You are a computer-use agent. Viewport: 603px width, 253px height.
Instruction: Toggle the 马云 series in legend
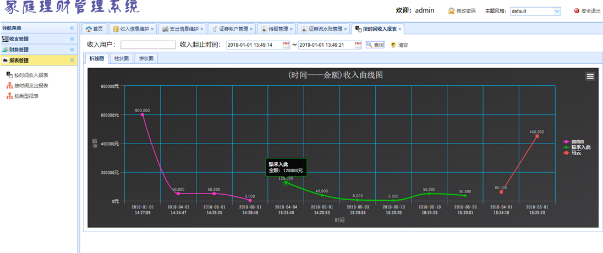click(x=572, y=153)
